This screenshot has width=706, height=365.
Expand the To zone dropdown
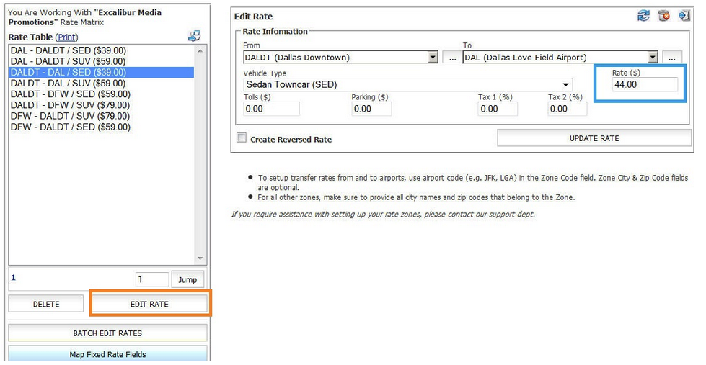click(x=652, y=58)
